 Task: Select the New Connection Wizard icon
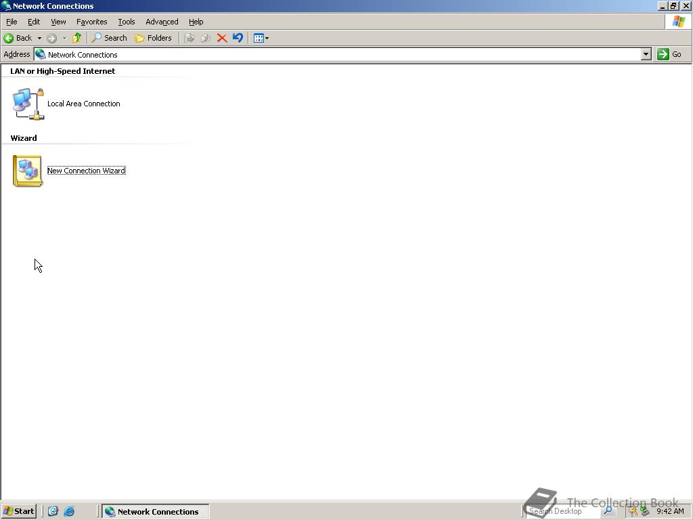point(27,171)
